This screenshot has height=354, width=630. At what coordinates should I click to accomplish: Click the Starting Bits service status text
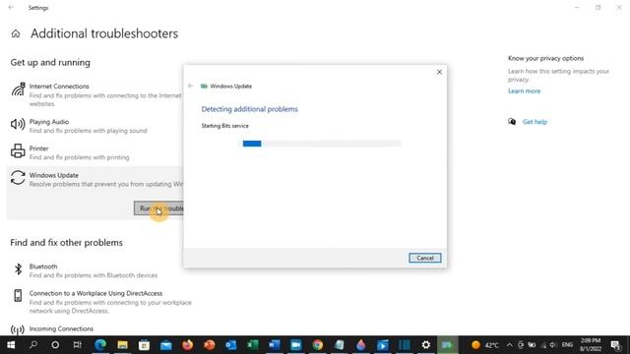[225, 126]
